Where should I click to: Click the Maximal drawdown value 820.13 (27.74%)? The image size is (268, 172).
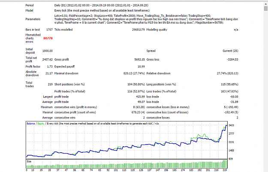pyautogui.click(x=134, y=73)
